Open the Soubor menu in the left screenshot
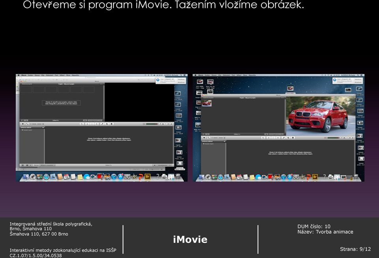Viewport: 379px width, 258px height. pos(30,75)
